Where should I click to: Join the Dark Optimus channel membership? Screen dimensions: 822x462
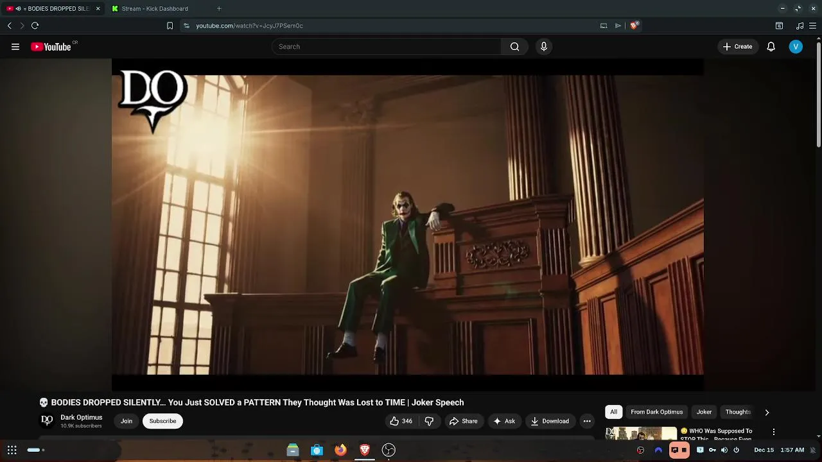pos(127,421)
